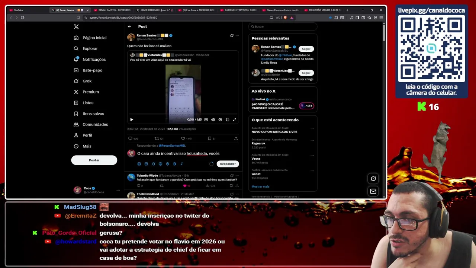
Task: Insert an emoji in the reply
Action: pos(160,164)
